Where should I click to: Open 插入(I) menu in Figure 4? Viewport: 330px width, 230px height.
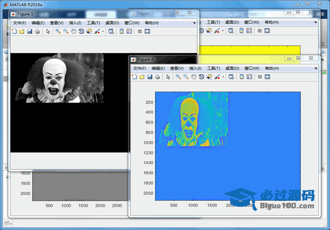point(195,69)
